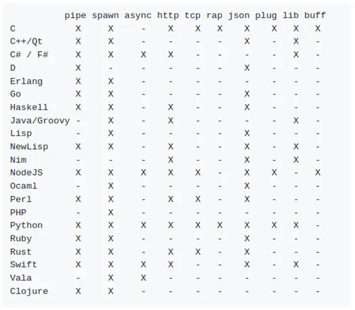
Task: Click the "spawn" column header
Action: pyautogui.click(x=105, y=16)
